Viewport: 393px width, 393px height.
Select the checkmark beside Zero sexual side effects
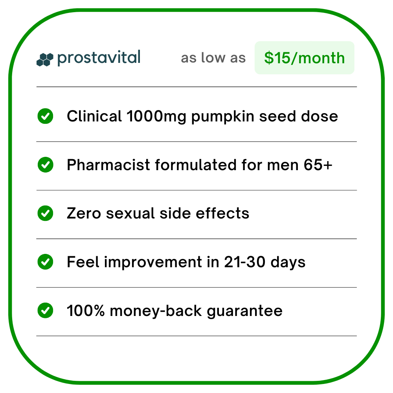45,213
